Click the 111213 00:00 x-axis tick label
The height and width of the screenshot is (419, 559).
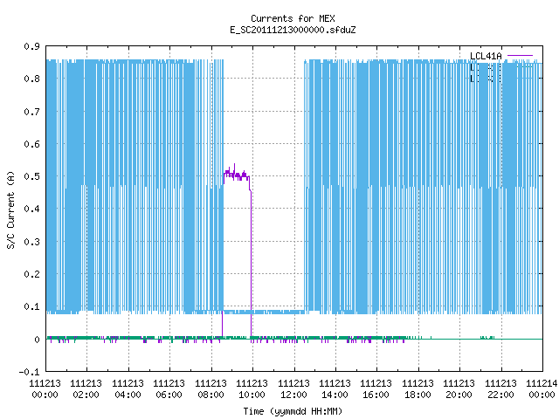click(x=45, y=389)
